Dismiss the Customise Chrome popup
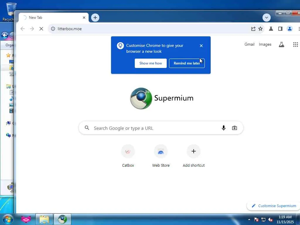300x225 pixels. (x=201, y=46)
